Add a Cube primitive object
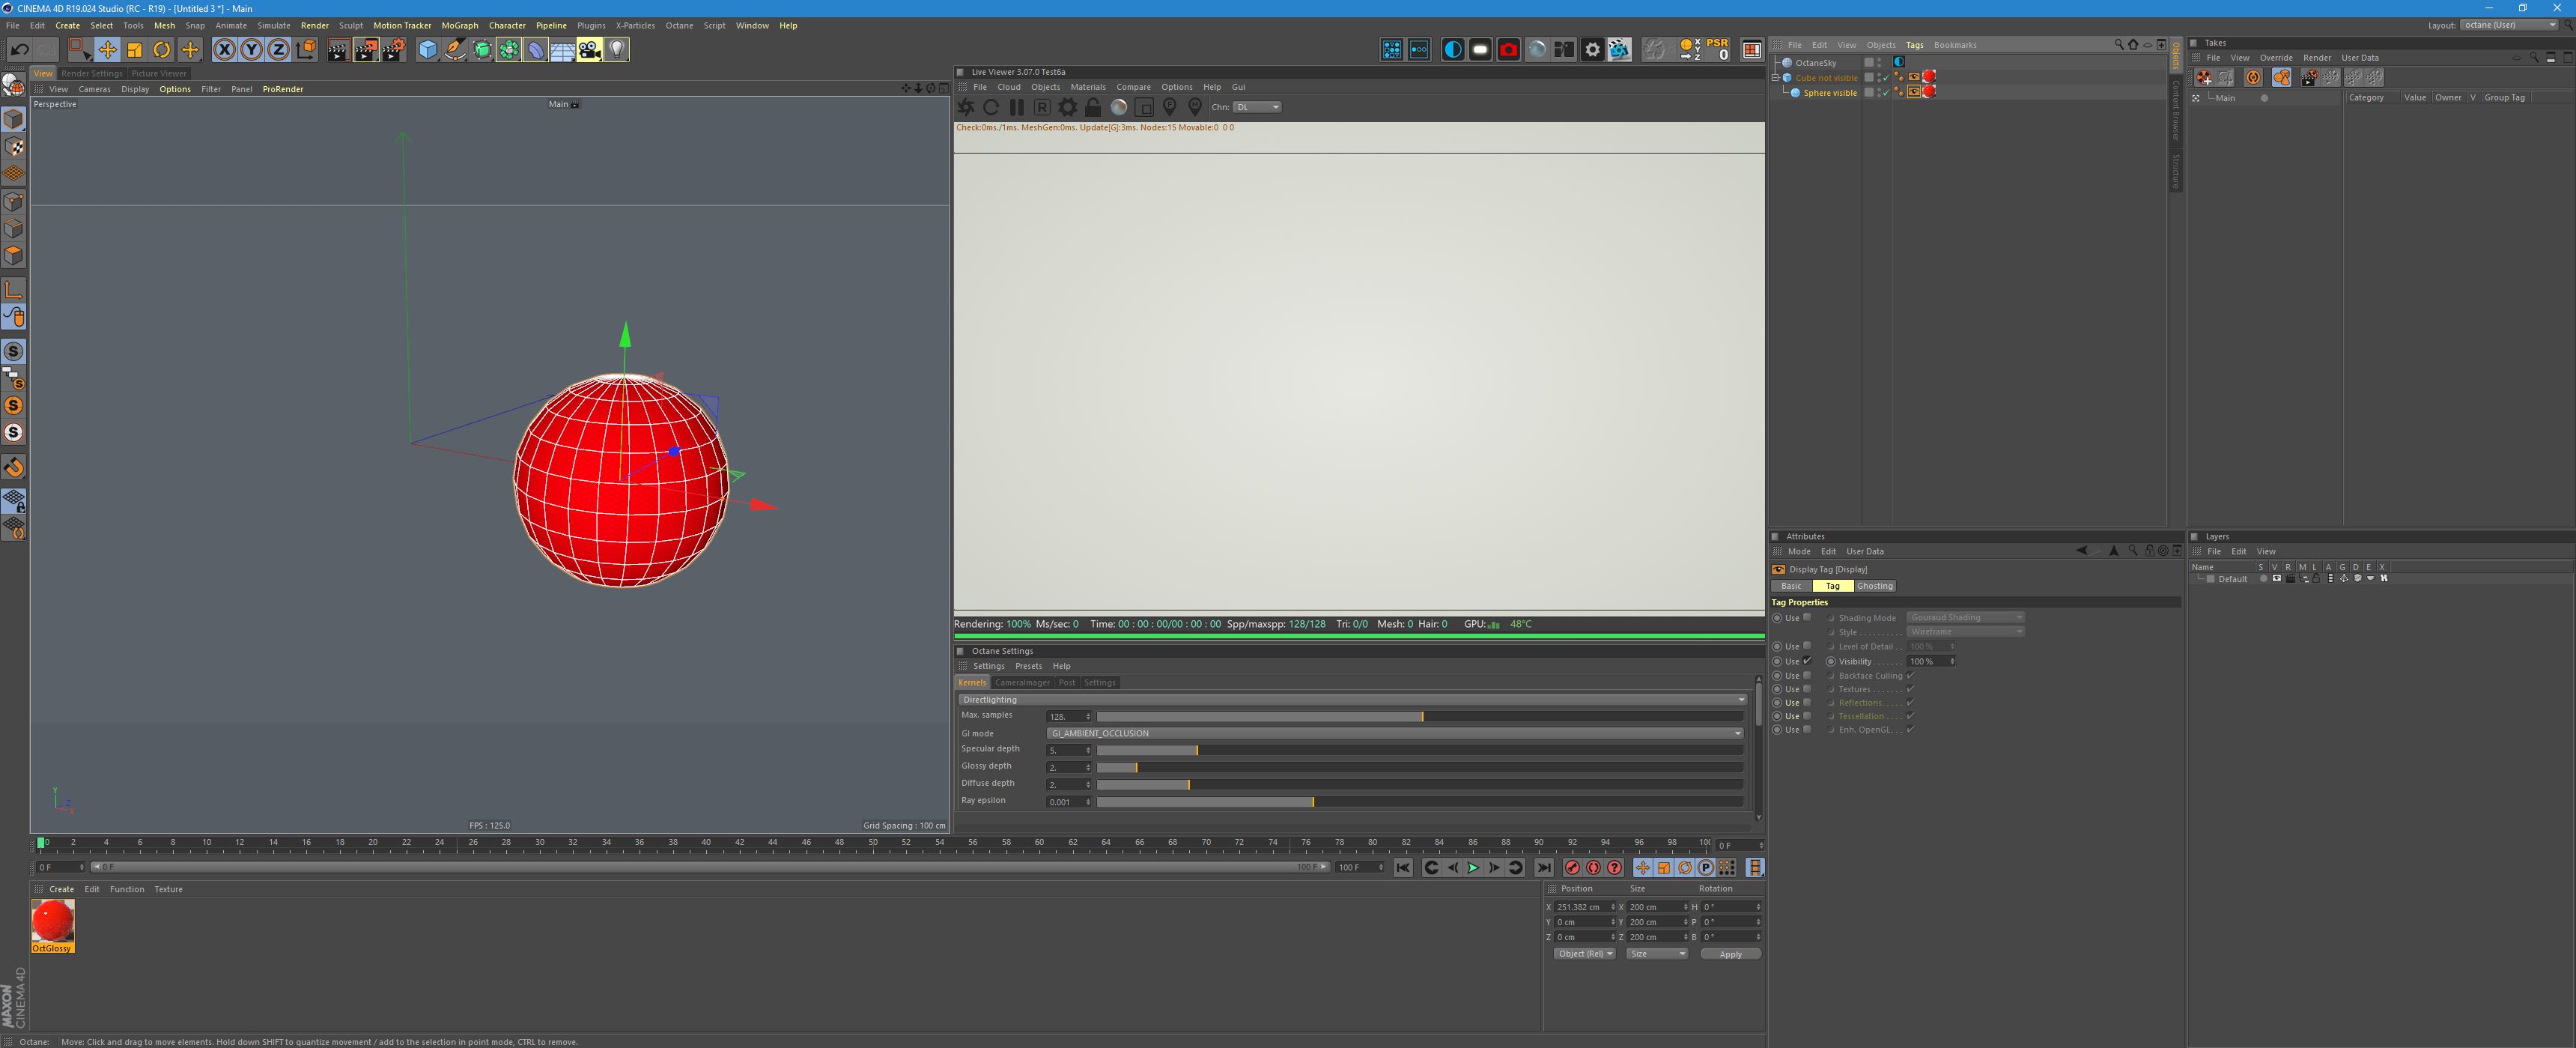 coord(427,50)
